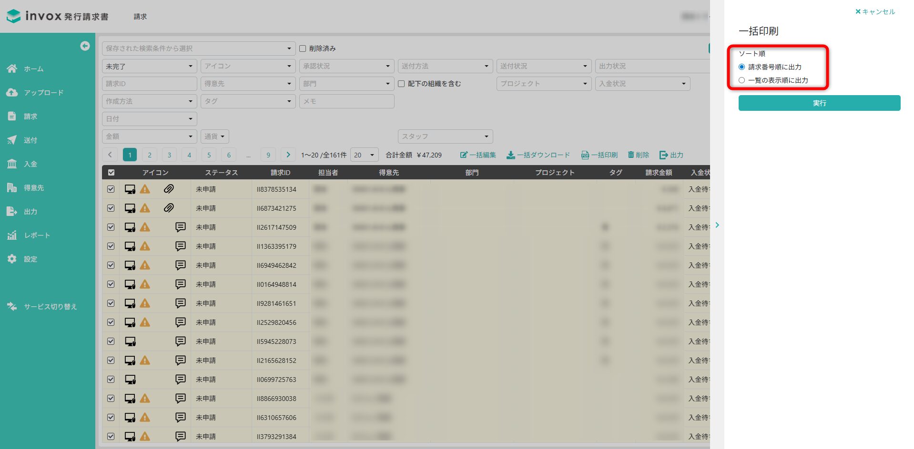Viewport: 914px width, 449px height.
Task: Click the 削除 trash icon
Action: pyautogui.click(x=631, y=155)
